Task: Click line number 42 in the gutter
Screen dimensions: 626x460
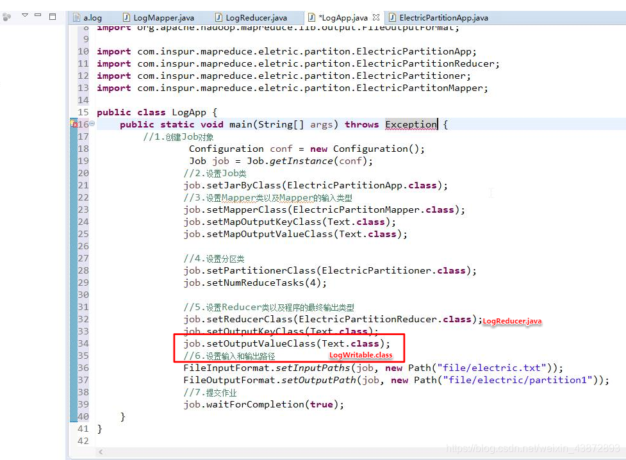Action: pyautogui.click(x=83, y=441)
